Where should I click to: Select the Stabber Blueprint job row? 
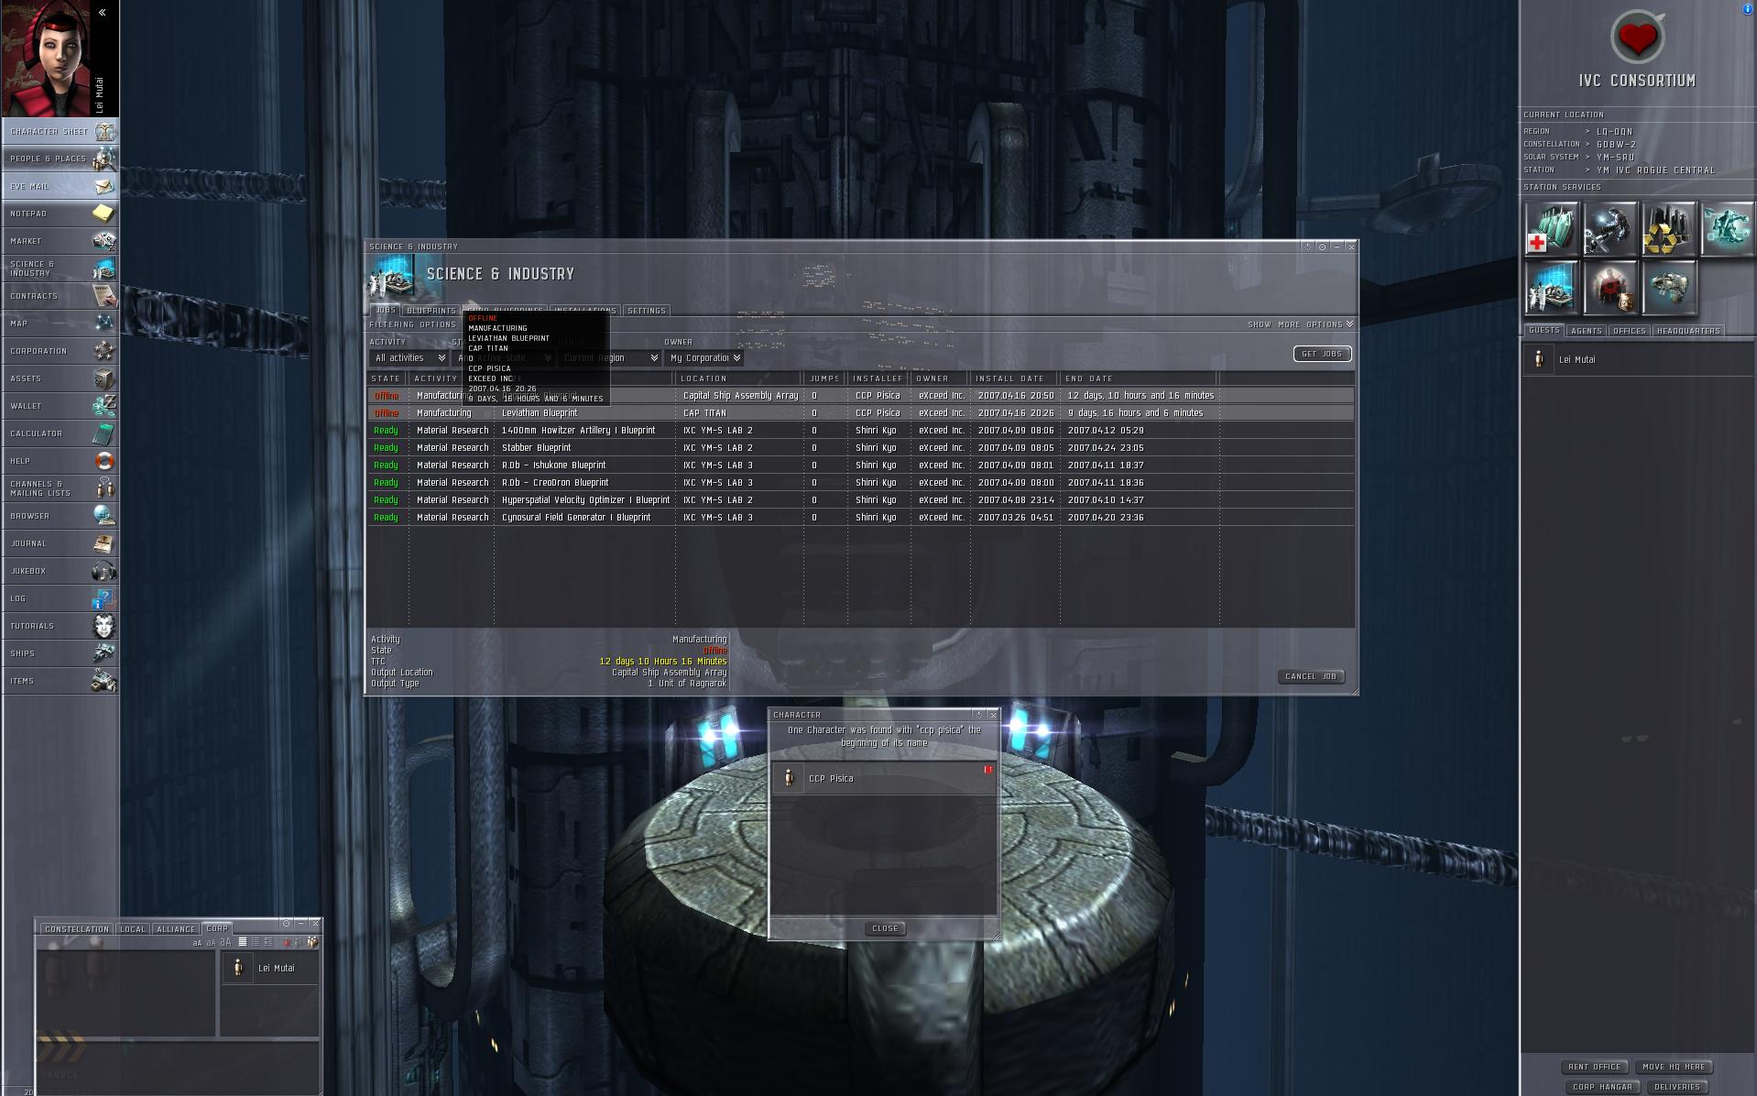[x=861, y=448]
